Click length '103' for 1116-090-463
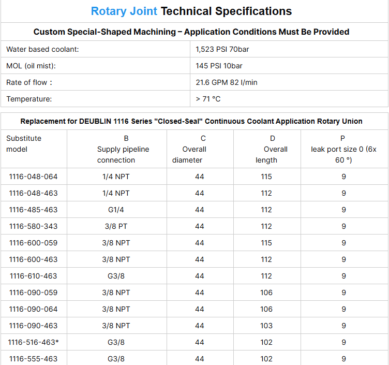 (266, 326)
